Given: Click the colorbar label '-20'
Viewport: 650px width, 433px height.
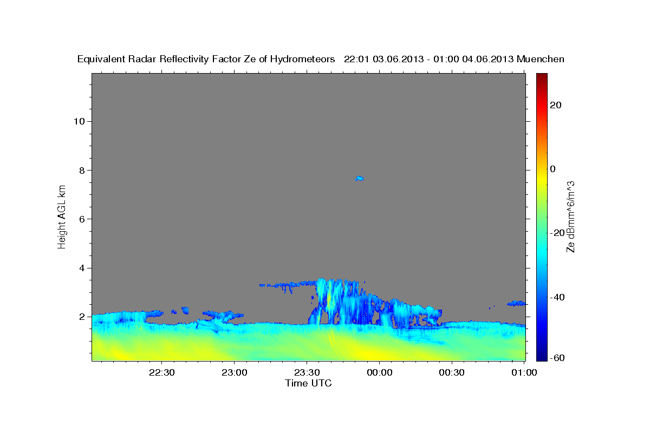Looking at the screenshot, I should (557, 233).
